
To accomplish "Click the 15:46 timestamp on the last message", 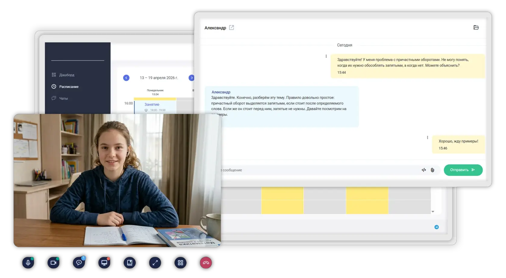I will [443, 148].
